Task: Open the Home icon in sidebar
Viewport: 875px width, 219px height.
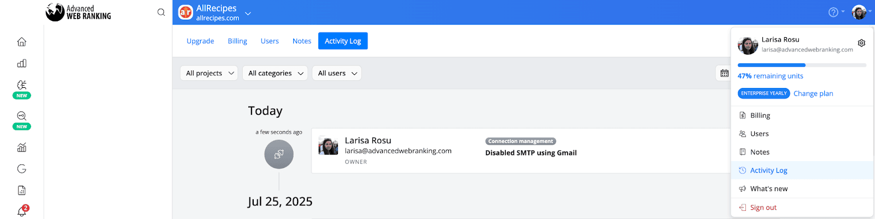Action: coord(22,42)
